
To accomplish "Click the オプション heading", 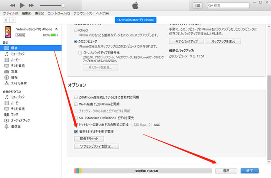I will coord(77,85).
